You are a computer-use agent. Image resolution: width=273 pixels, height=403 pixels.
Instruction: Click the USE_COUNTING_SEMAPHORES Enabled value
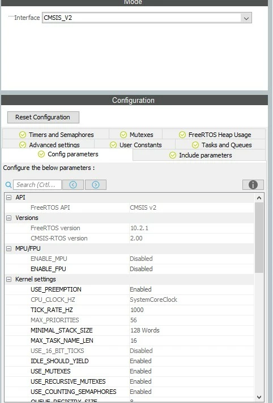click(x=140, y=392)
